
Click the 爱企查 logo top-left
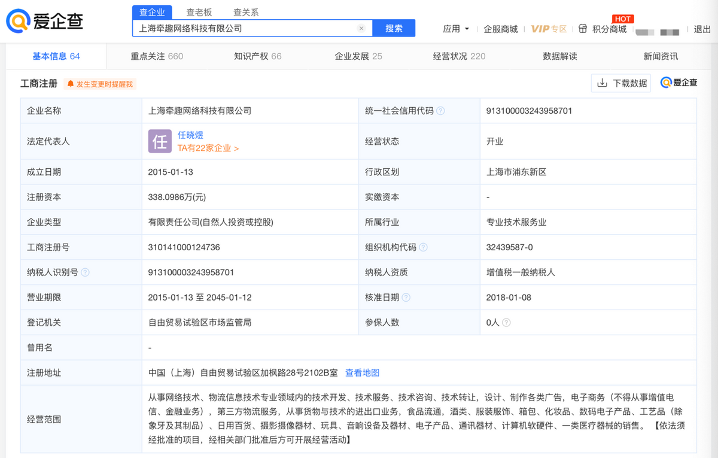tap(39, 20)
